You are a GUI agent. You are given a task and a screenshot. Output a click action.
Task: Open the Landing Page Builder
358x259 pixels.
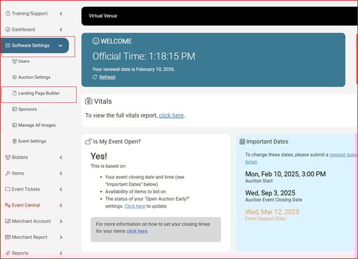pos(39,93)
